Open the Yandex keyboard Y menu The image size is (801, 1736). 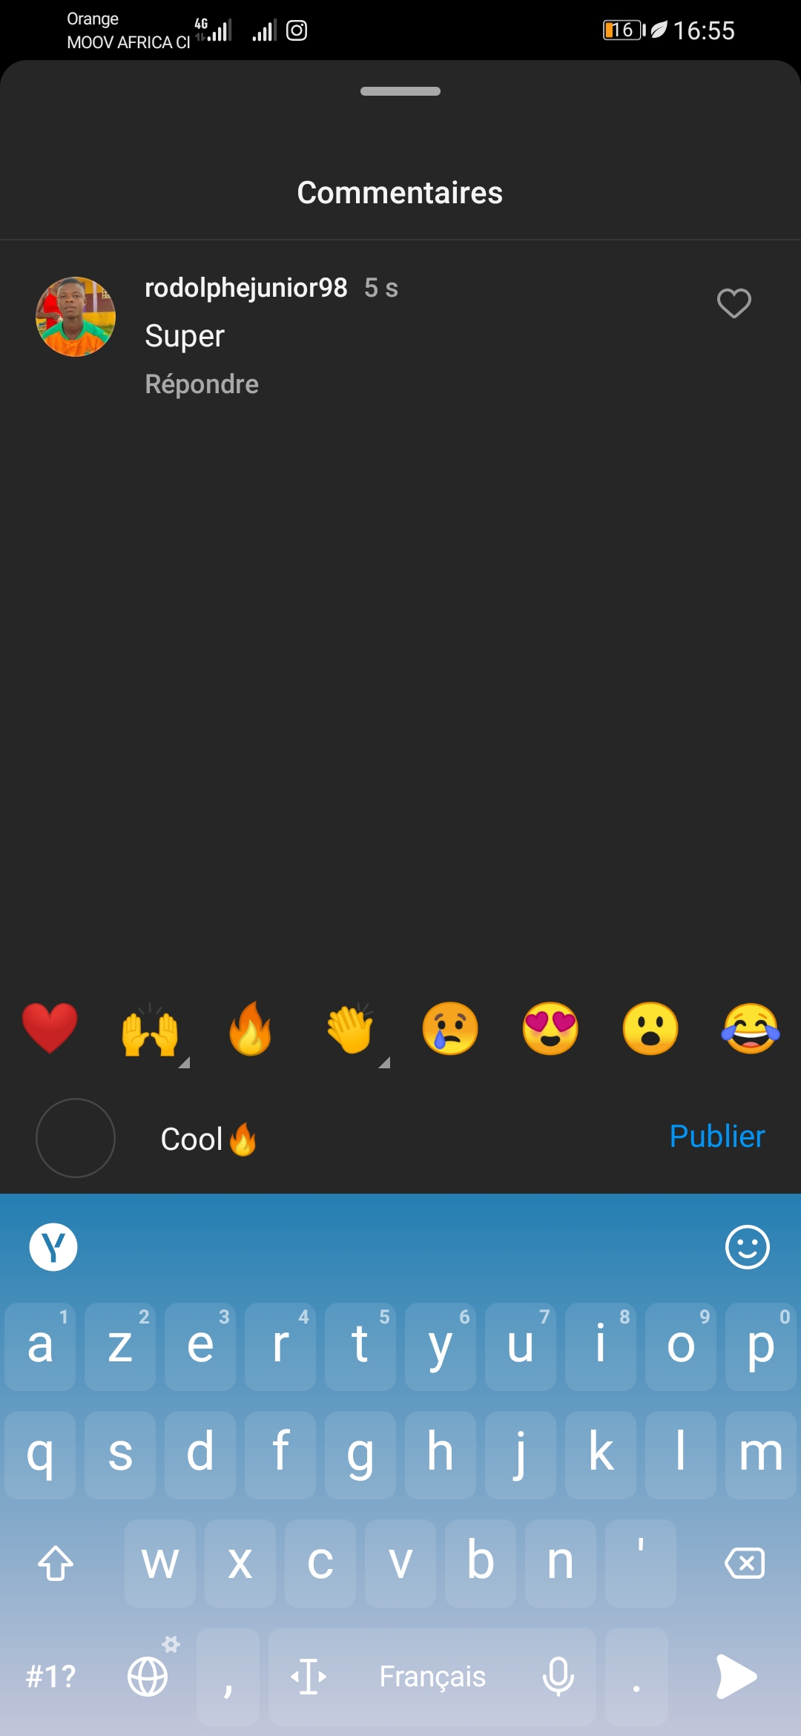[x=53, y=1247]
